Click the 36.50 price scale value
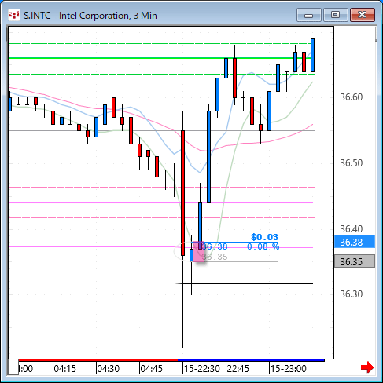This screenshot has height=383, width=383. click(x=352, y=163)
